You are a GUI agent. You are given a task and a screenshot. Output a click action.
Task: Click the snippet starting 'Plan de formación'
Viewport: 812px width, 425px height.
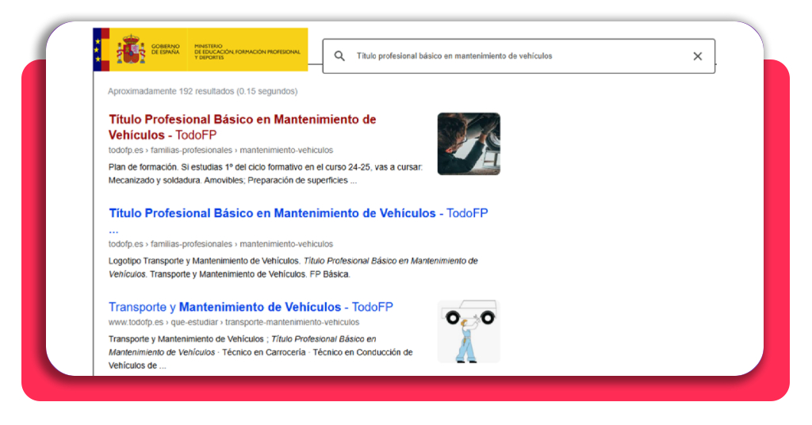[265, 174]
